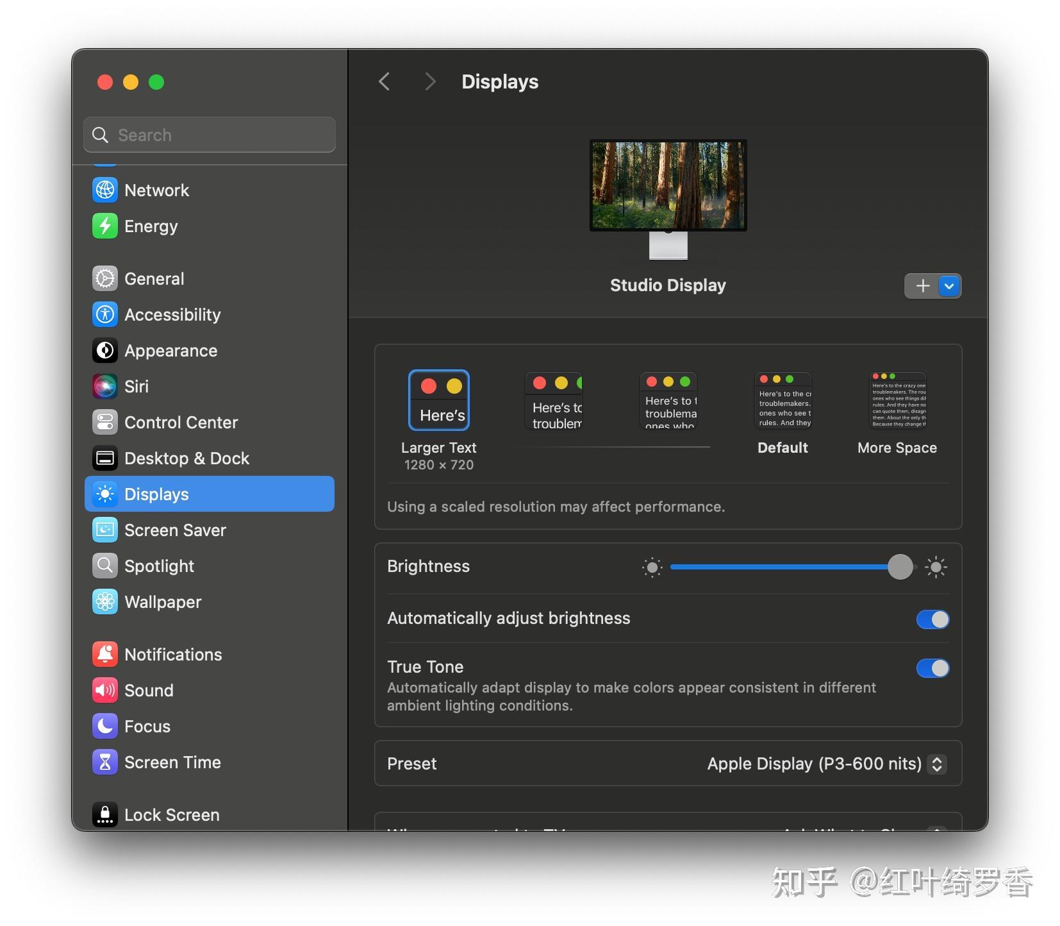Open Desktop & Dock settings
The image size is (1060, 926).
coord(186,458)
